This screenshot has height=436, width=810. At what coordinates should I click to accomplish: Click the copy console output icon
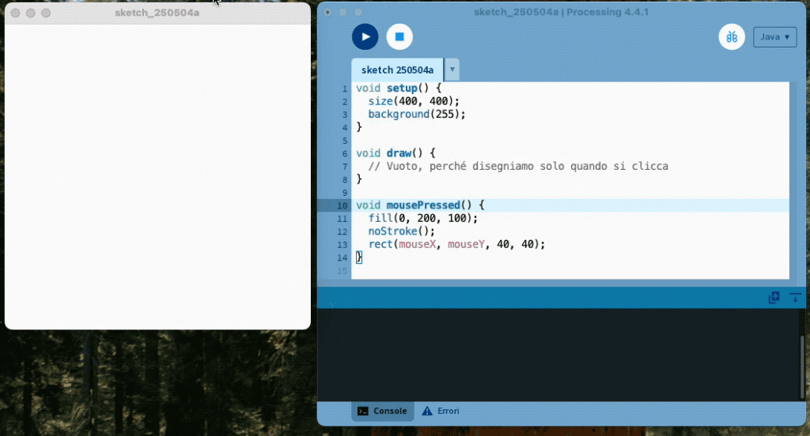click(774, 298)
